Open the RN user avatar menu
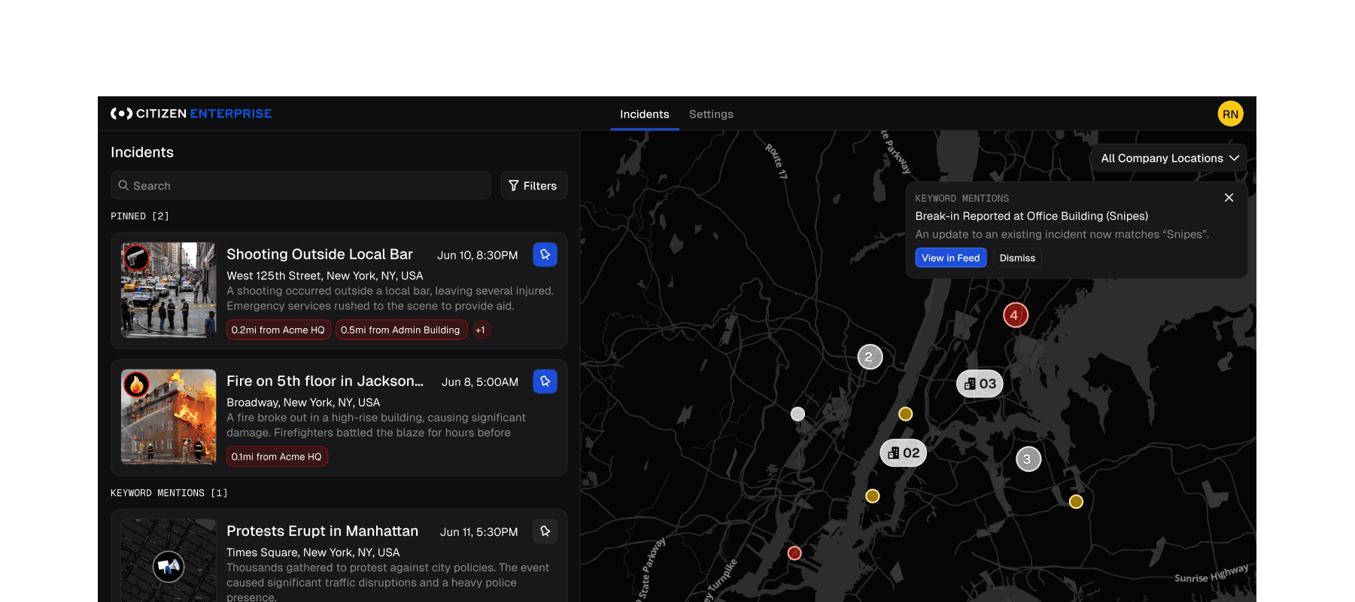This screenshot has width=1355, height=602. click(x=1230, y=114)
